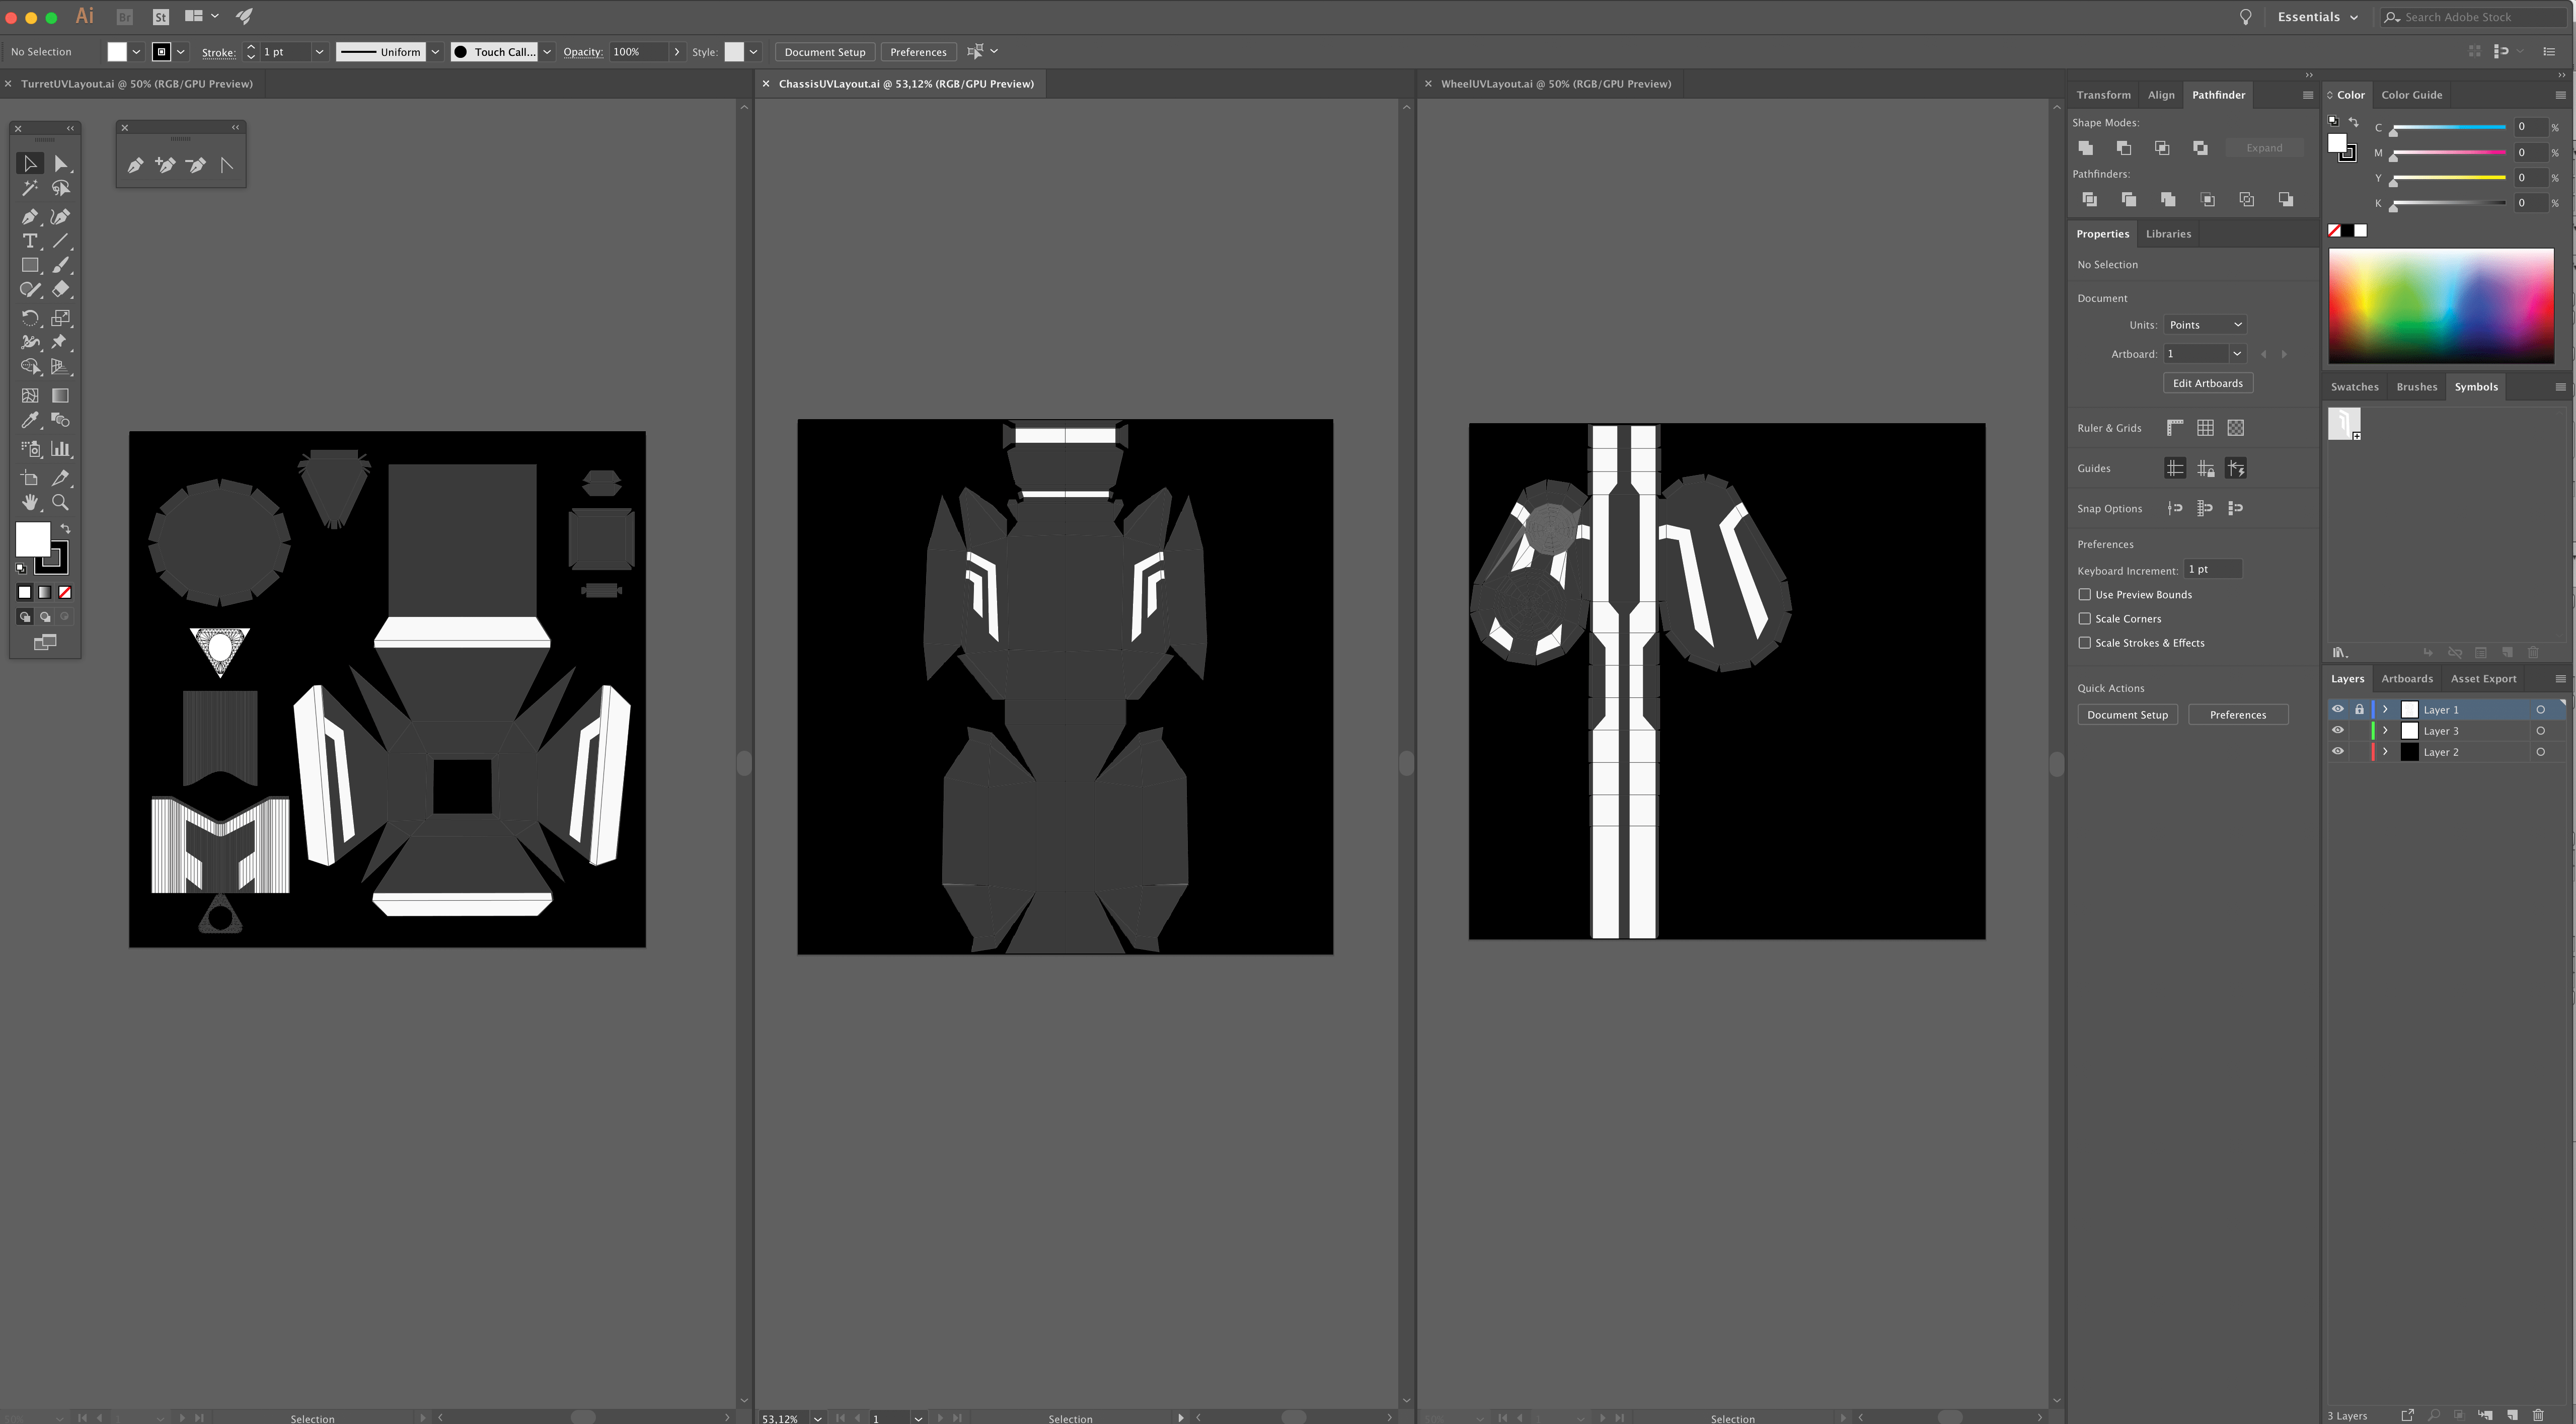The width and height of the screenshot is (2576, 1424).
Task: Adjust the Cyan color slider
Action: (2447, 128)
